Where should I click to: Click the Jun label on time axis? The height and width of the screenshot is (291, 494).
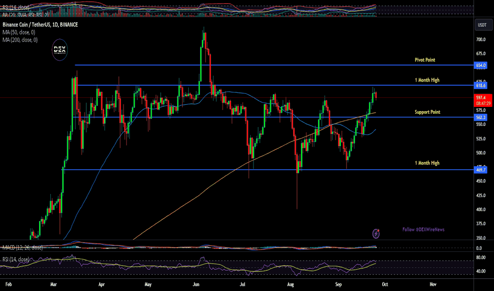(x=196, y=285)
